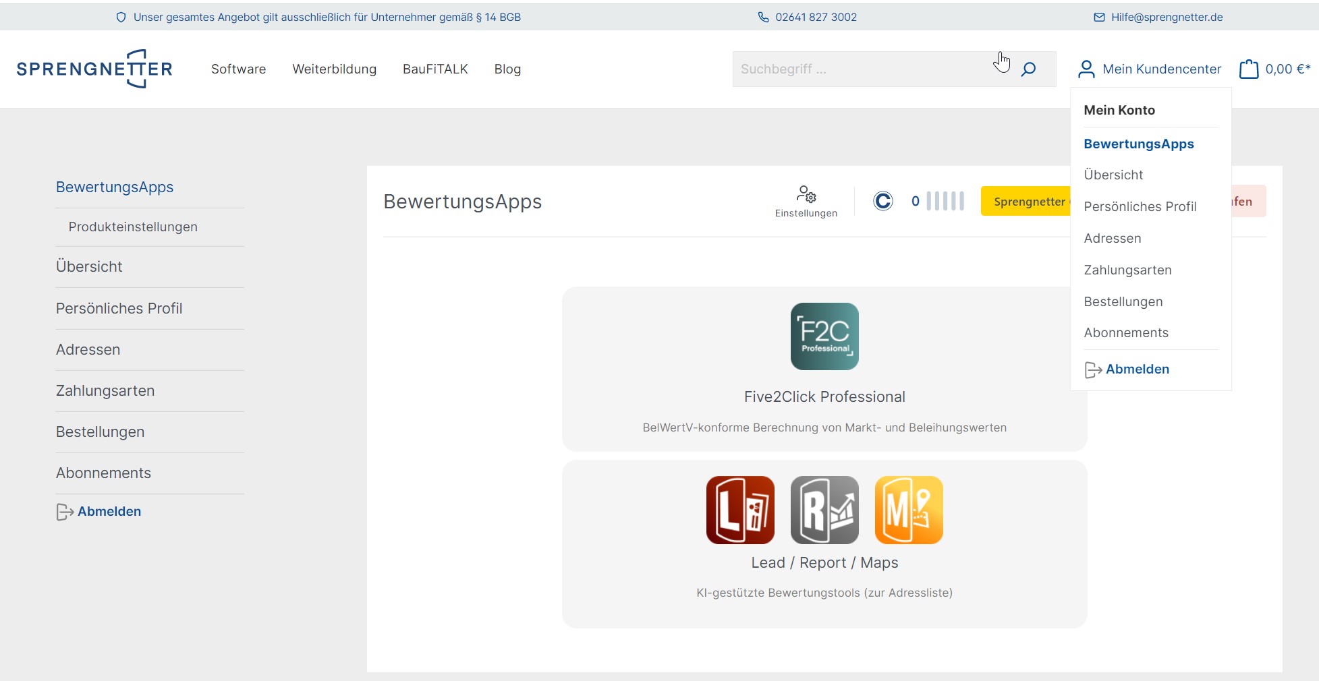The image size is (1319, 681).
Task: Click Hilfe@sprengnetter.de email link
Action: click(x=1167, y=17)
